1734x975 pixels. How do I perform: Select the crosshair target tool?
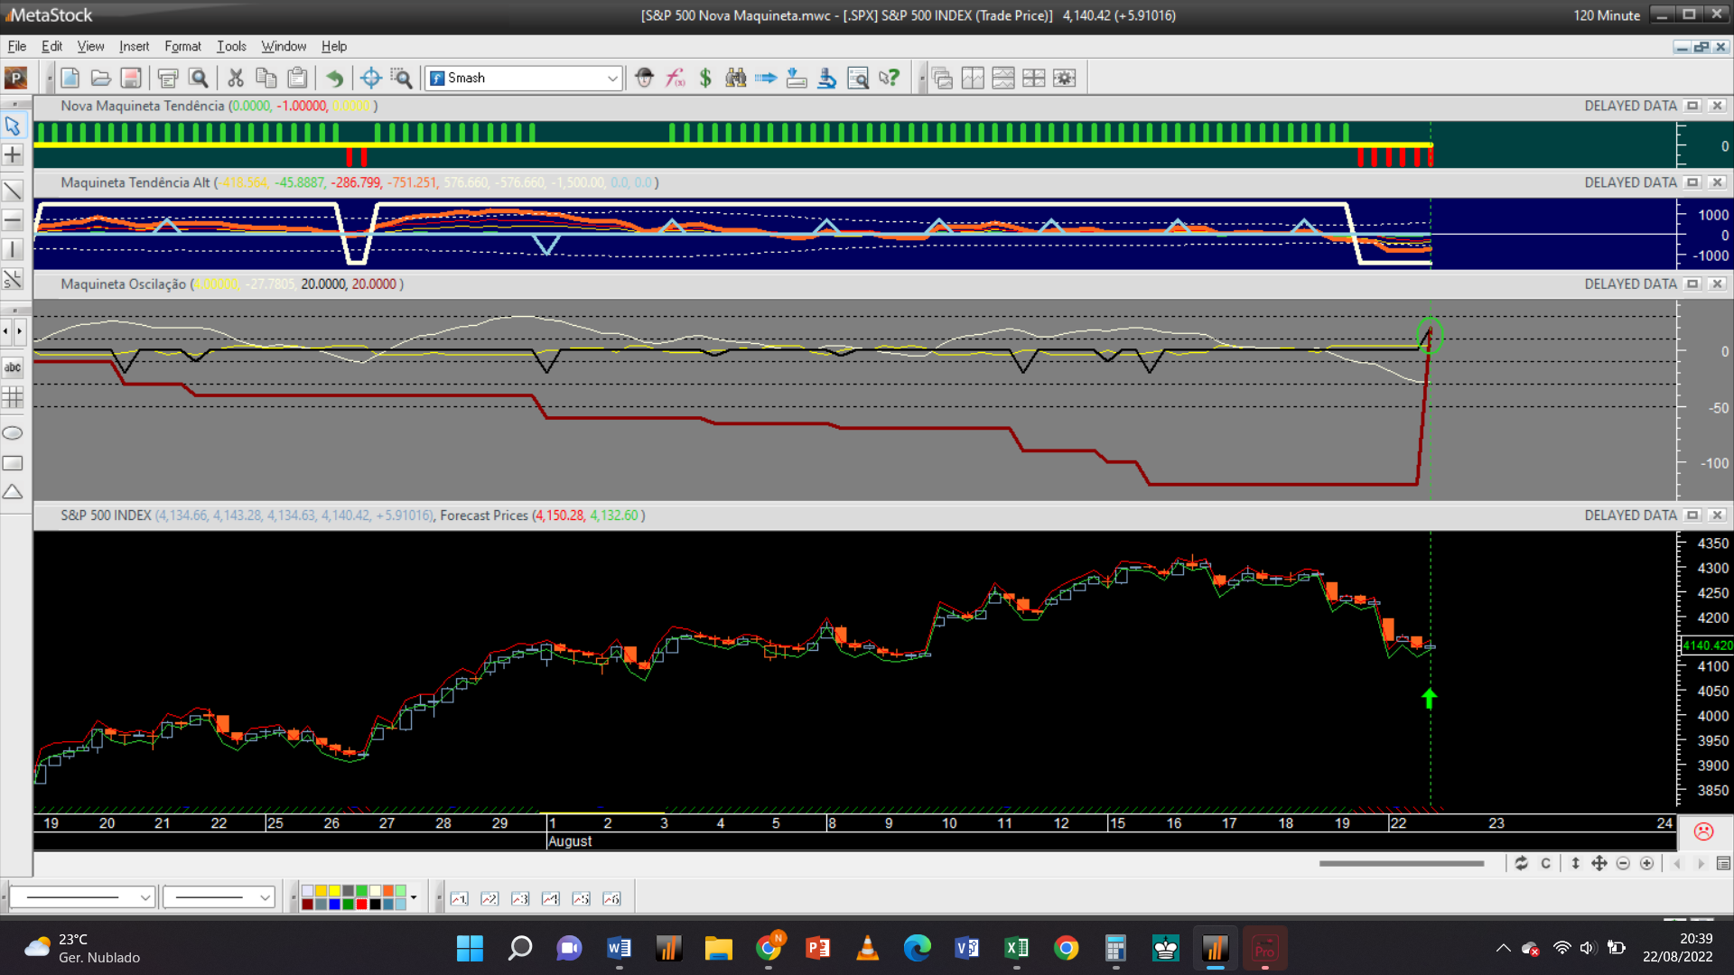pyautogui.click(x=370, y=79)
